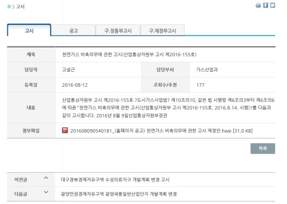The image size is (287, 204).
Task: Click registration date 2016-08-12
Action: coord(75,85)
